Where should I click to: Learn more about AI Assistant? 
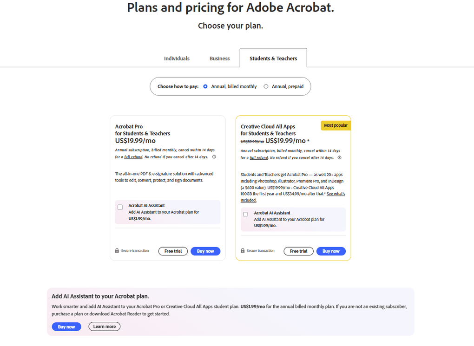coord(104,326)
